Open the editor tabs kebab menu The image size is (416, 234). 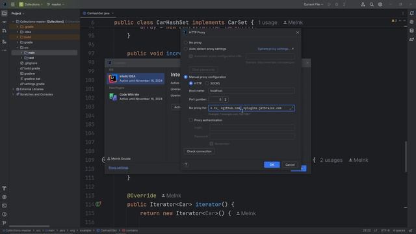(403, 13)
